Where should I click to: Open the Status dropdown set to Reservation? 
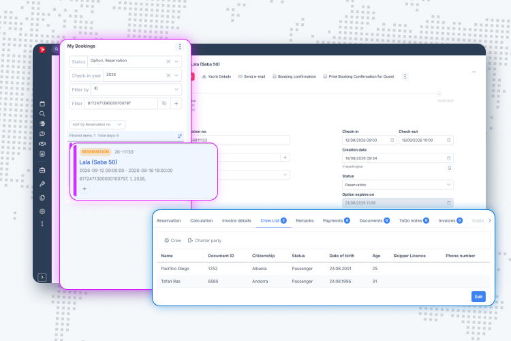397,185
